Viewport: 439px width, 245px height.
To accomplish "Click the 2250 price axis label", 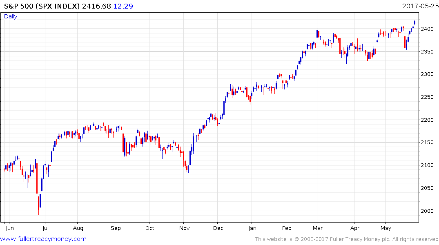I will coord(427,97).
